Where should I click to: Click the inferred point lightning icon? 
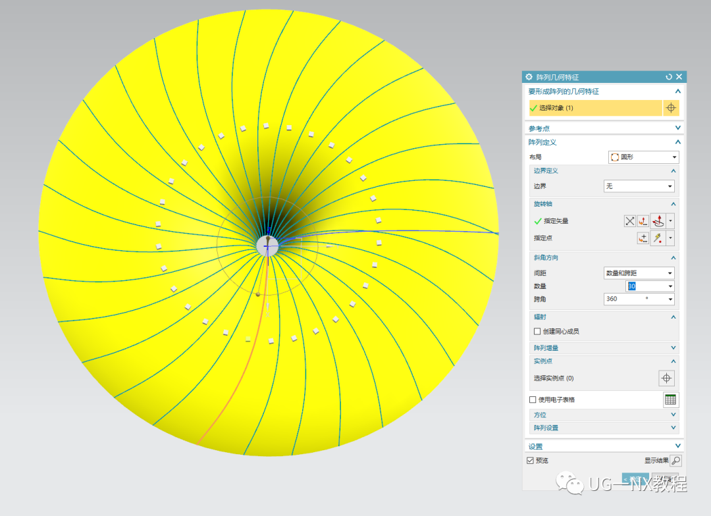[x=658, y=238]
